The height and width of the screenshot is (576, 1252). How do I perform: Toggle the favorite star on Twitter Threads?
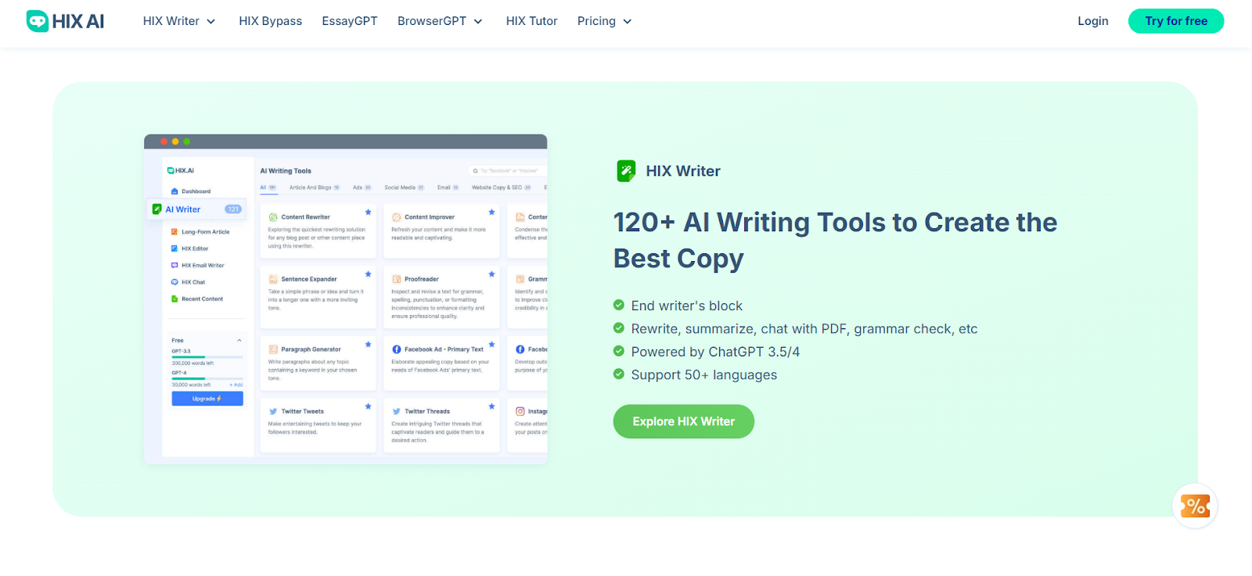pos(491,406)
